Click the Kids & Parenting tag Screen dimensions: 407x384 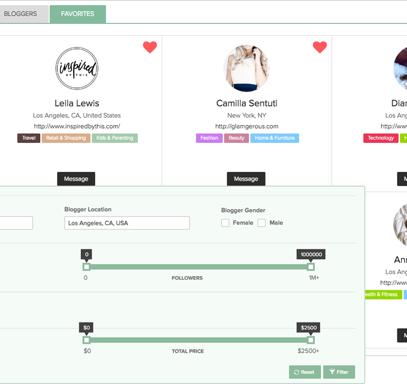[115, 138]
